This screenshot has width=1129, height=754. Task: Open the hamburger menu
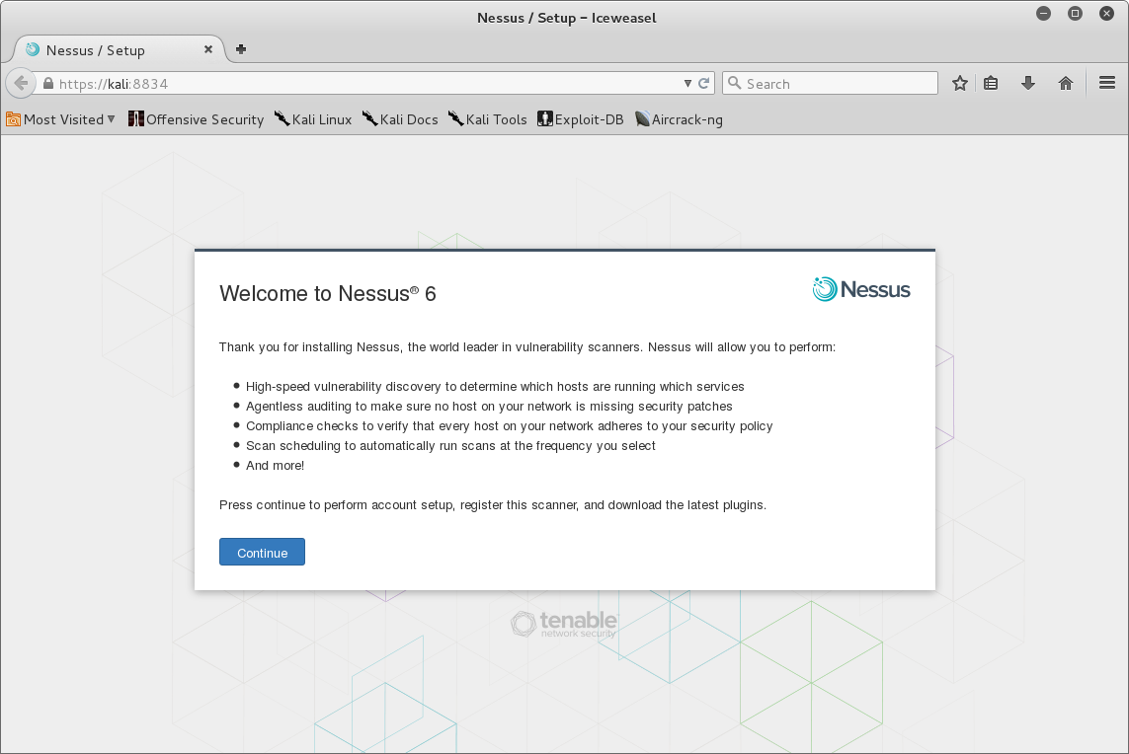1107,84
